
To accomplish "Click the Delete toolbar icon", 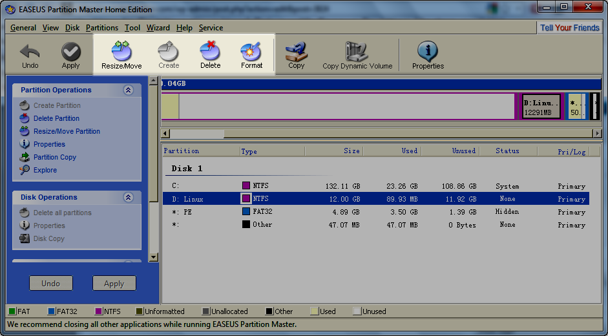I will 210,55.
